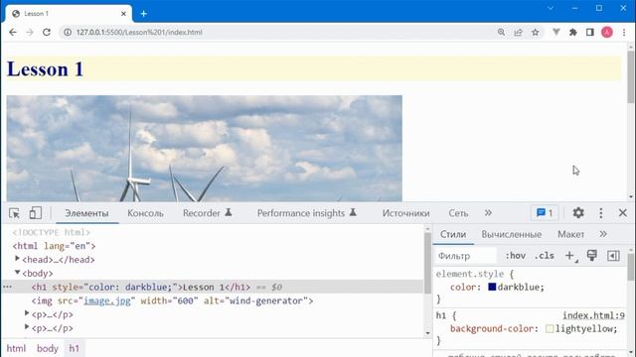The width and height of the screenshot is (636, 357).
Task: Add new style rule plus icon
Action: coord(570,256)
